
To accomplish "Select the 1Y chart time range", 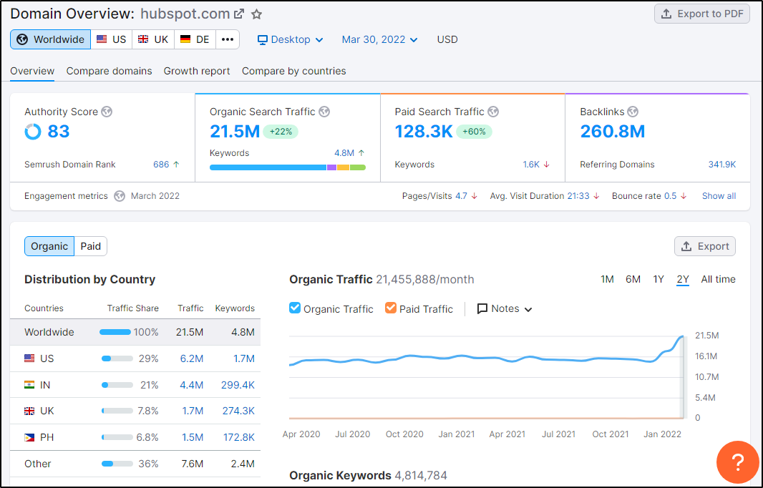I will coord(658,279).
